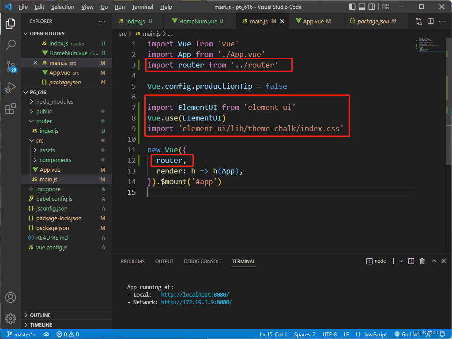452x339 pixels.
Task: Switch to the App.vue editor tab
Action: (x=316, y=21)
